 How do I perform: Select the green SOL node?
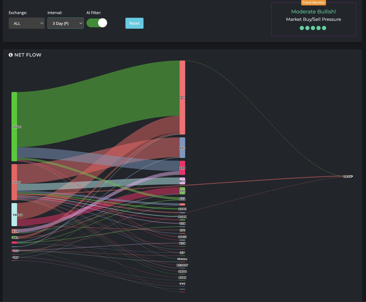(x=182, y=191)
